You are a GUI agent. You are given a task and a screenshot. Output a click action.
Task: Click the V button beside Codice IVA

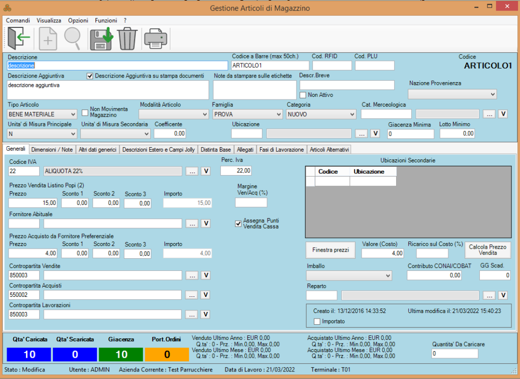coord(206,171)
